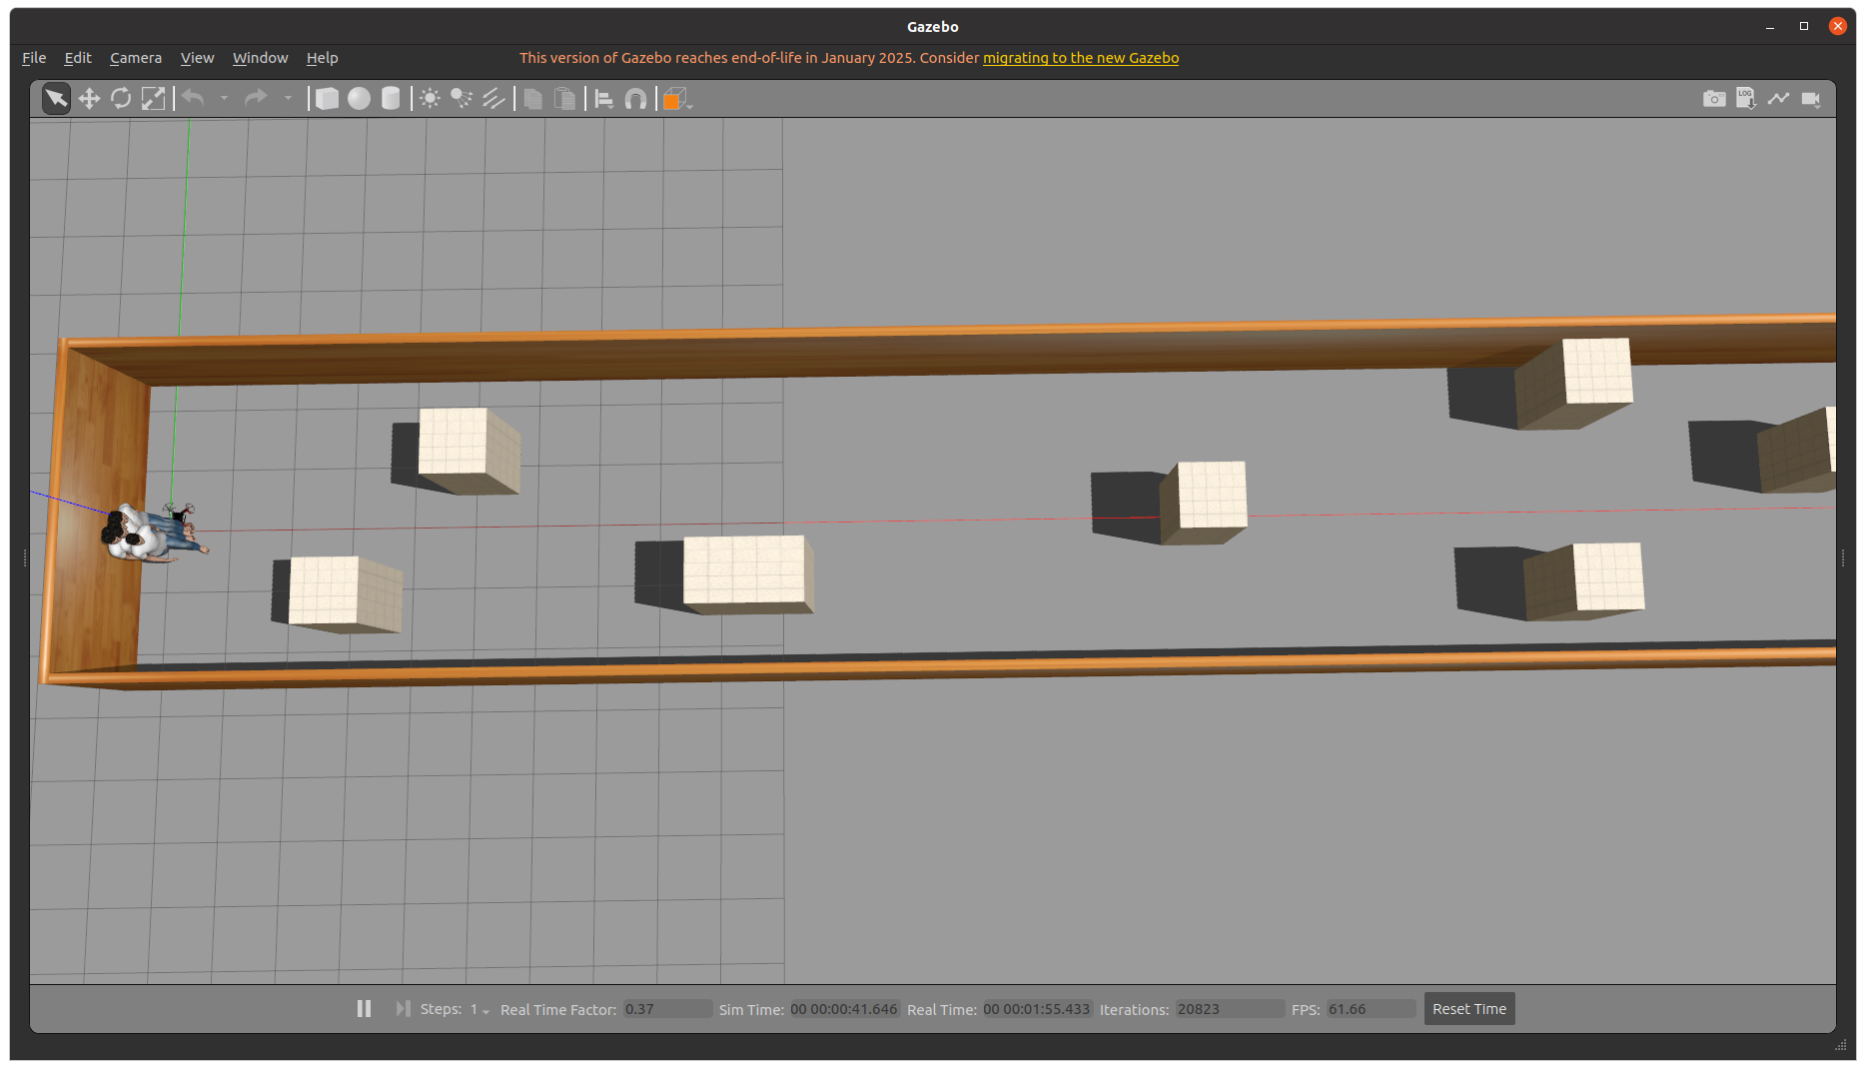The image size is (1866, 1070).
Task: Open the undo history dropdown arrow
Action: (x=224, y=98)
